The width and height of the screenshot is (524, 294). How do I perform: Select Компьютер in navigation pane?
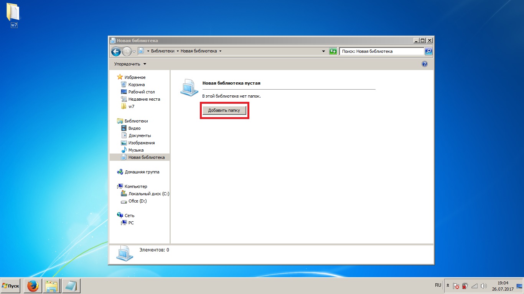click(x=136, y=186)
